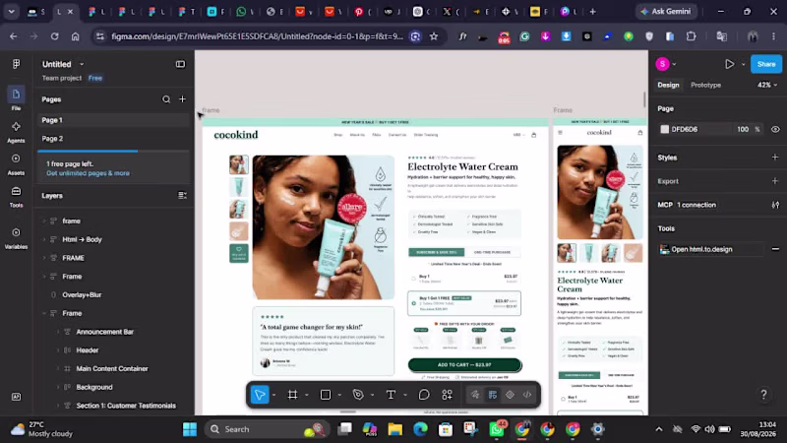The image size is (787, 443).
Task: Switch to the Design tab
Action: (668, 85)
